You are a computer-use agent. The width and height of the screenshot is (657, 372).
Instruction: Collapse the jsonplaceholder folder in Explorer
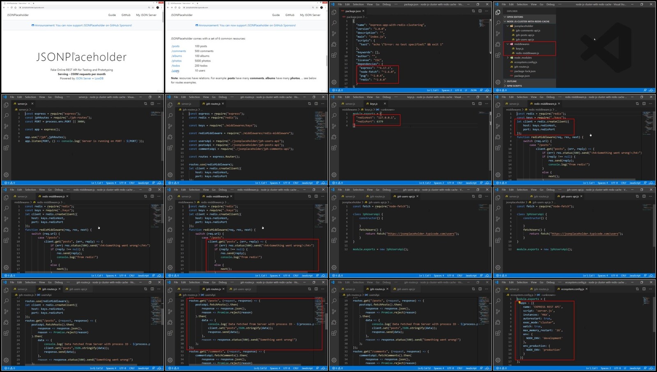tap(508, 26)
